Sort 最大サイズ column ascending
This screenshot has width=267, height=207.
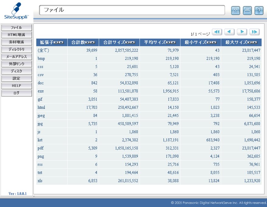click(255, 43)
